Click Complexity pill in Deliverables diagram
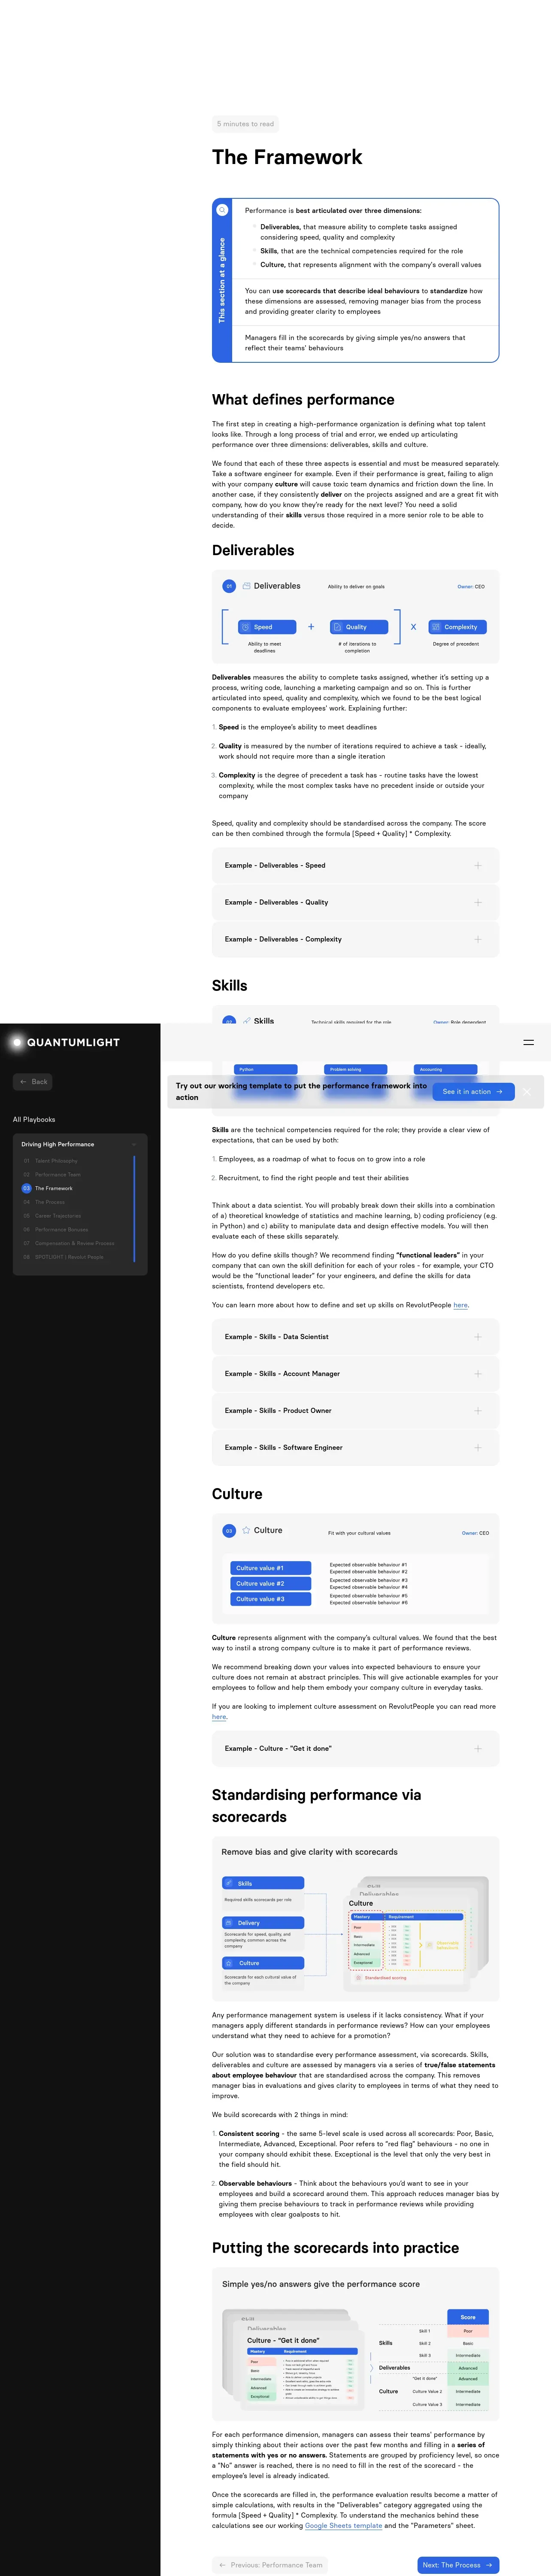This screenshot has width=551, height=2576. (457, 627)
